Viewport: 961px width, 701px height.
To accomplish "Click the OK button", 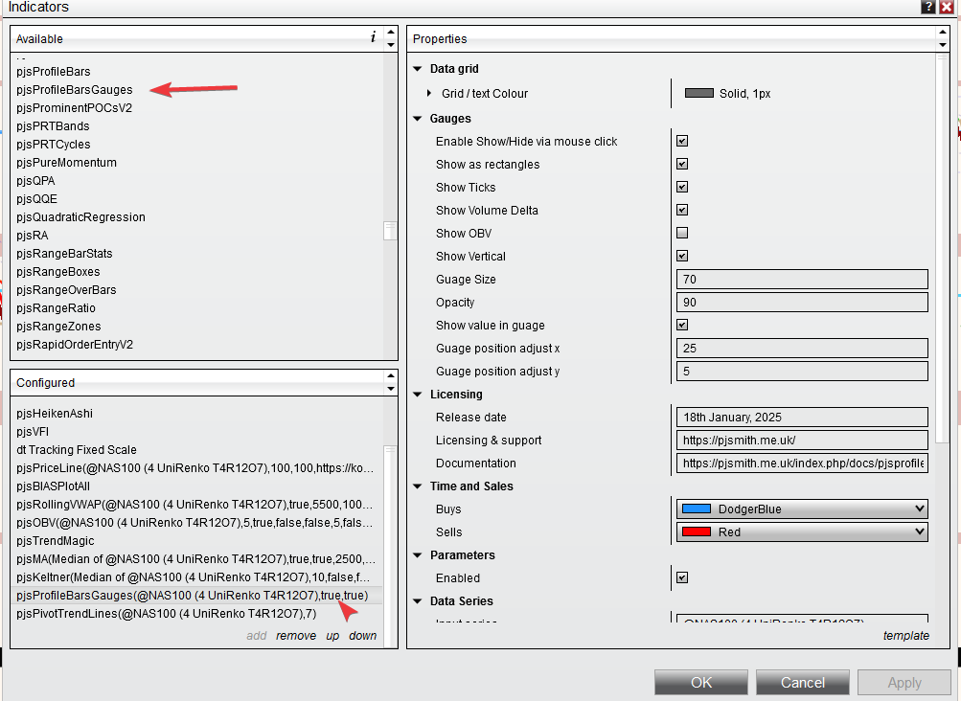I will (x=701, y=682).
